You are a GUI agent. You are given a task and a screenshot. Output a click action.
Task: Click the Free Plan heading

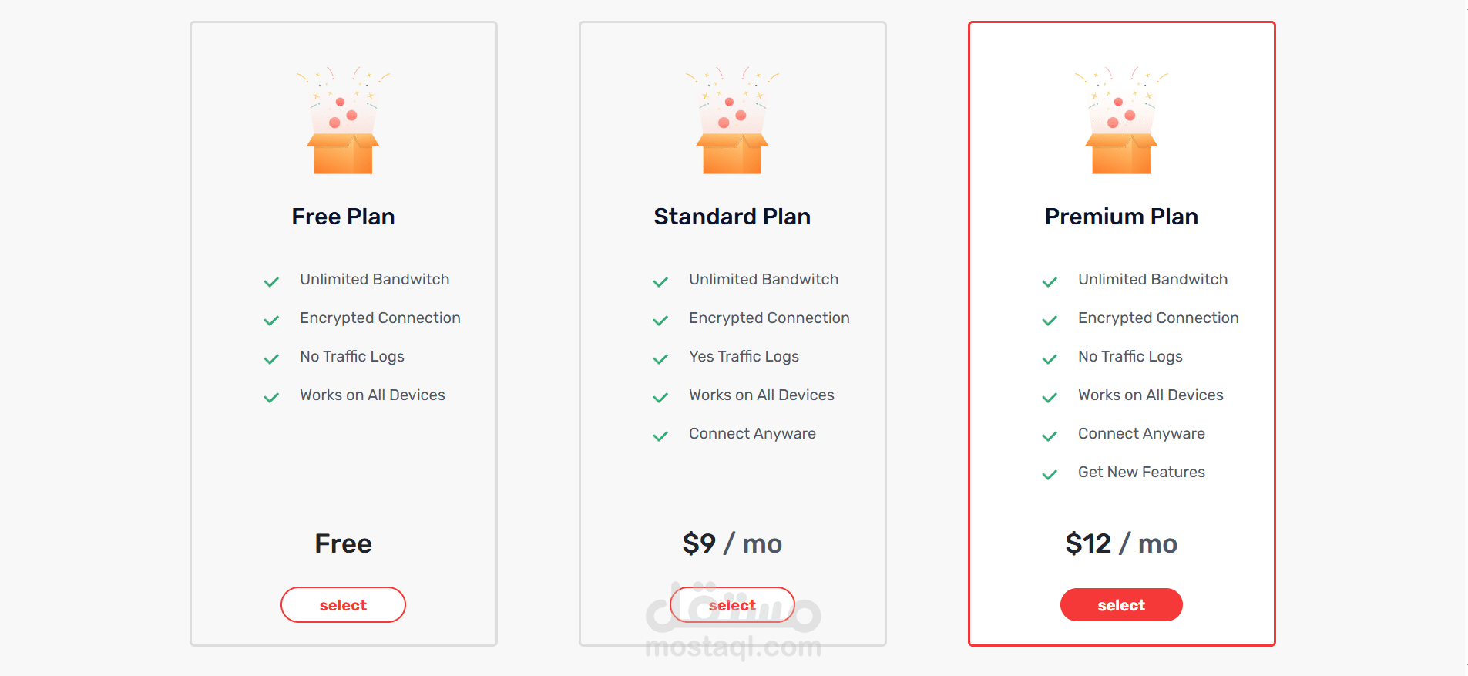point(343,217)
